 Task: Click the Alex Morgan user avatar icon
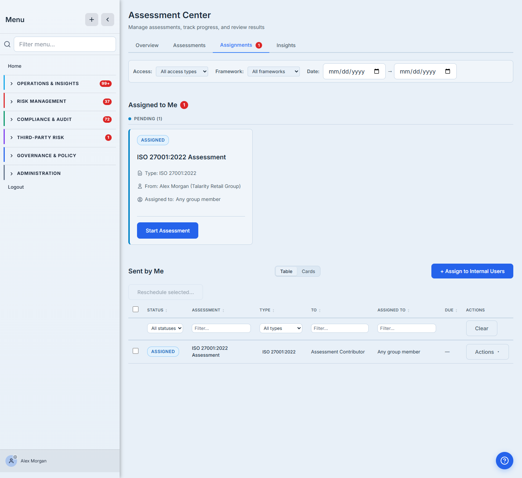point(11,461)
